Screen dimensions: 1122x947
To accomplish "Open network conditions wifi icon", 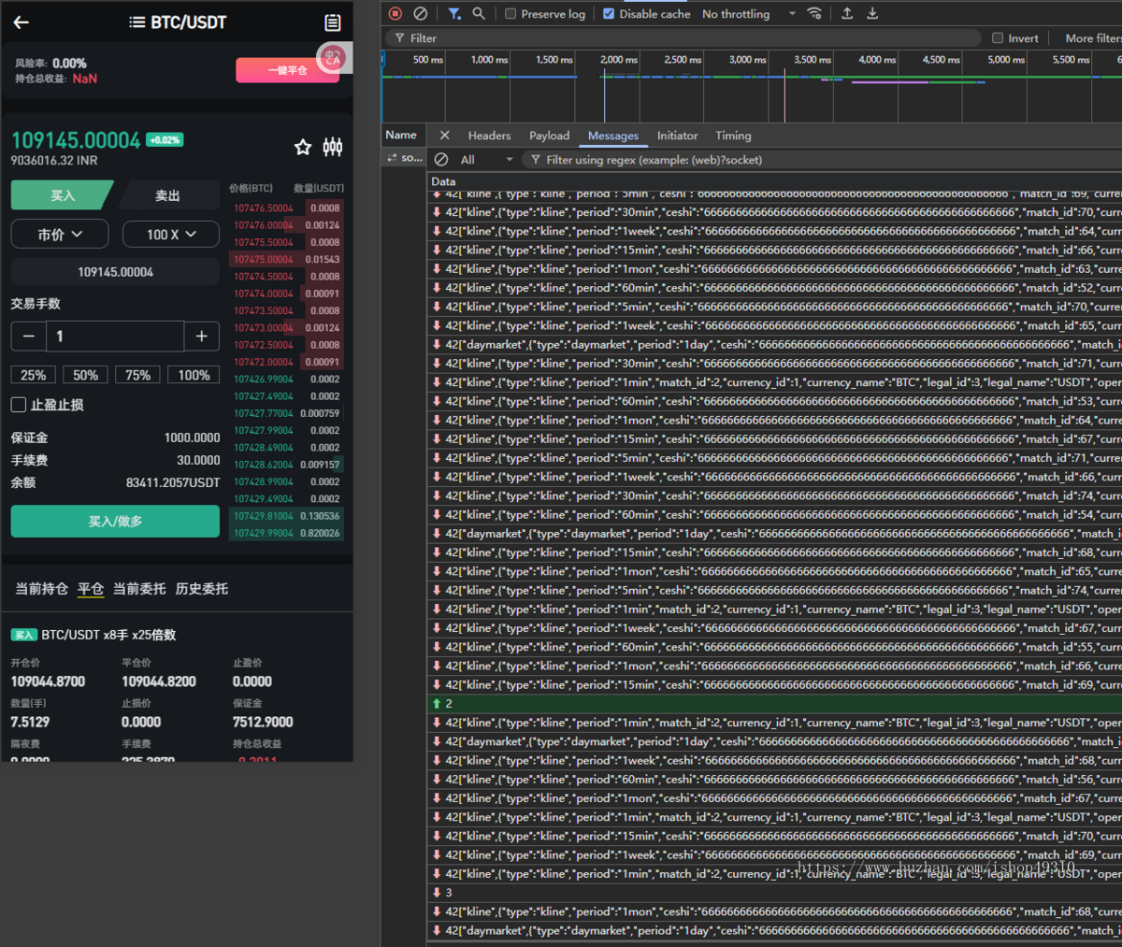I will [815, 13].
